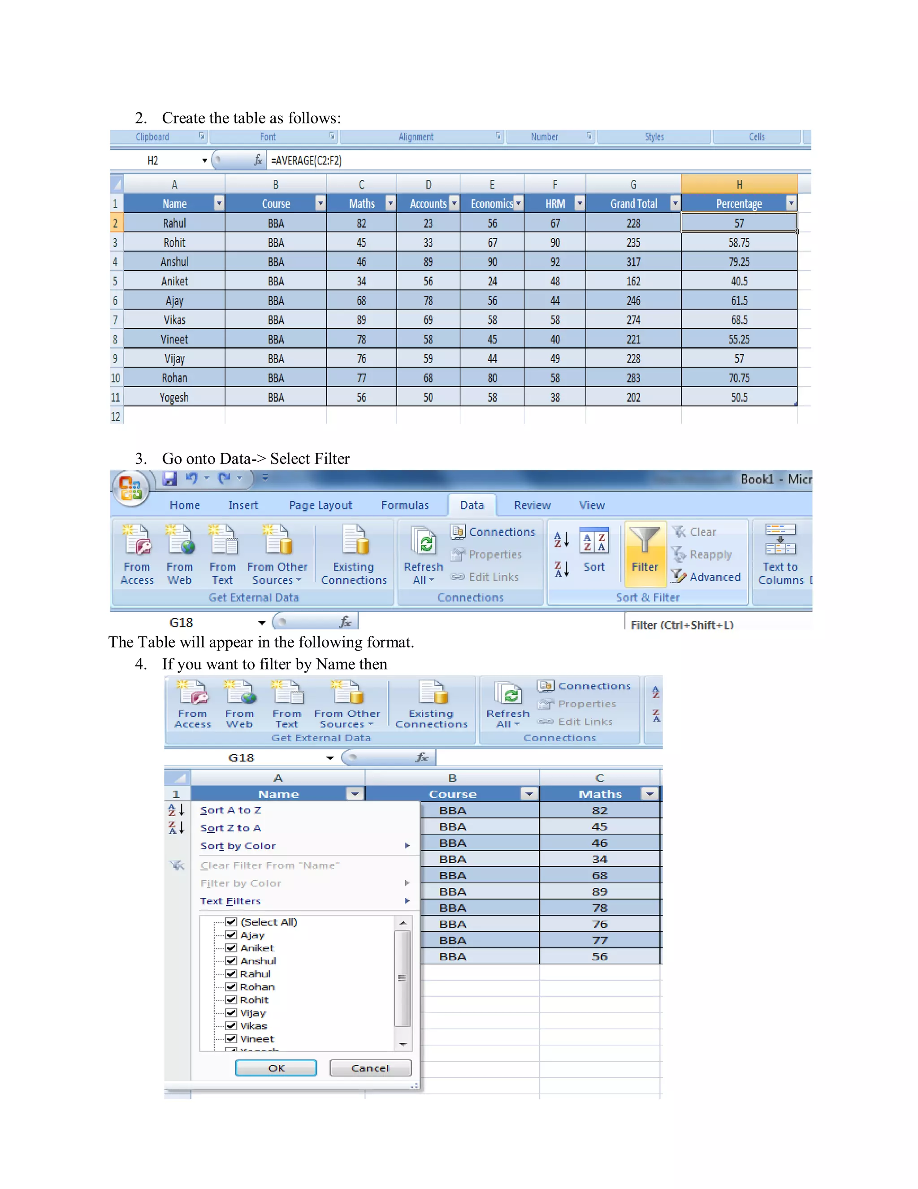Open the Sort dialog button
Image resolution: width=918 pixels, height=1189 pixels.
(x=594, y=550)
